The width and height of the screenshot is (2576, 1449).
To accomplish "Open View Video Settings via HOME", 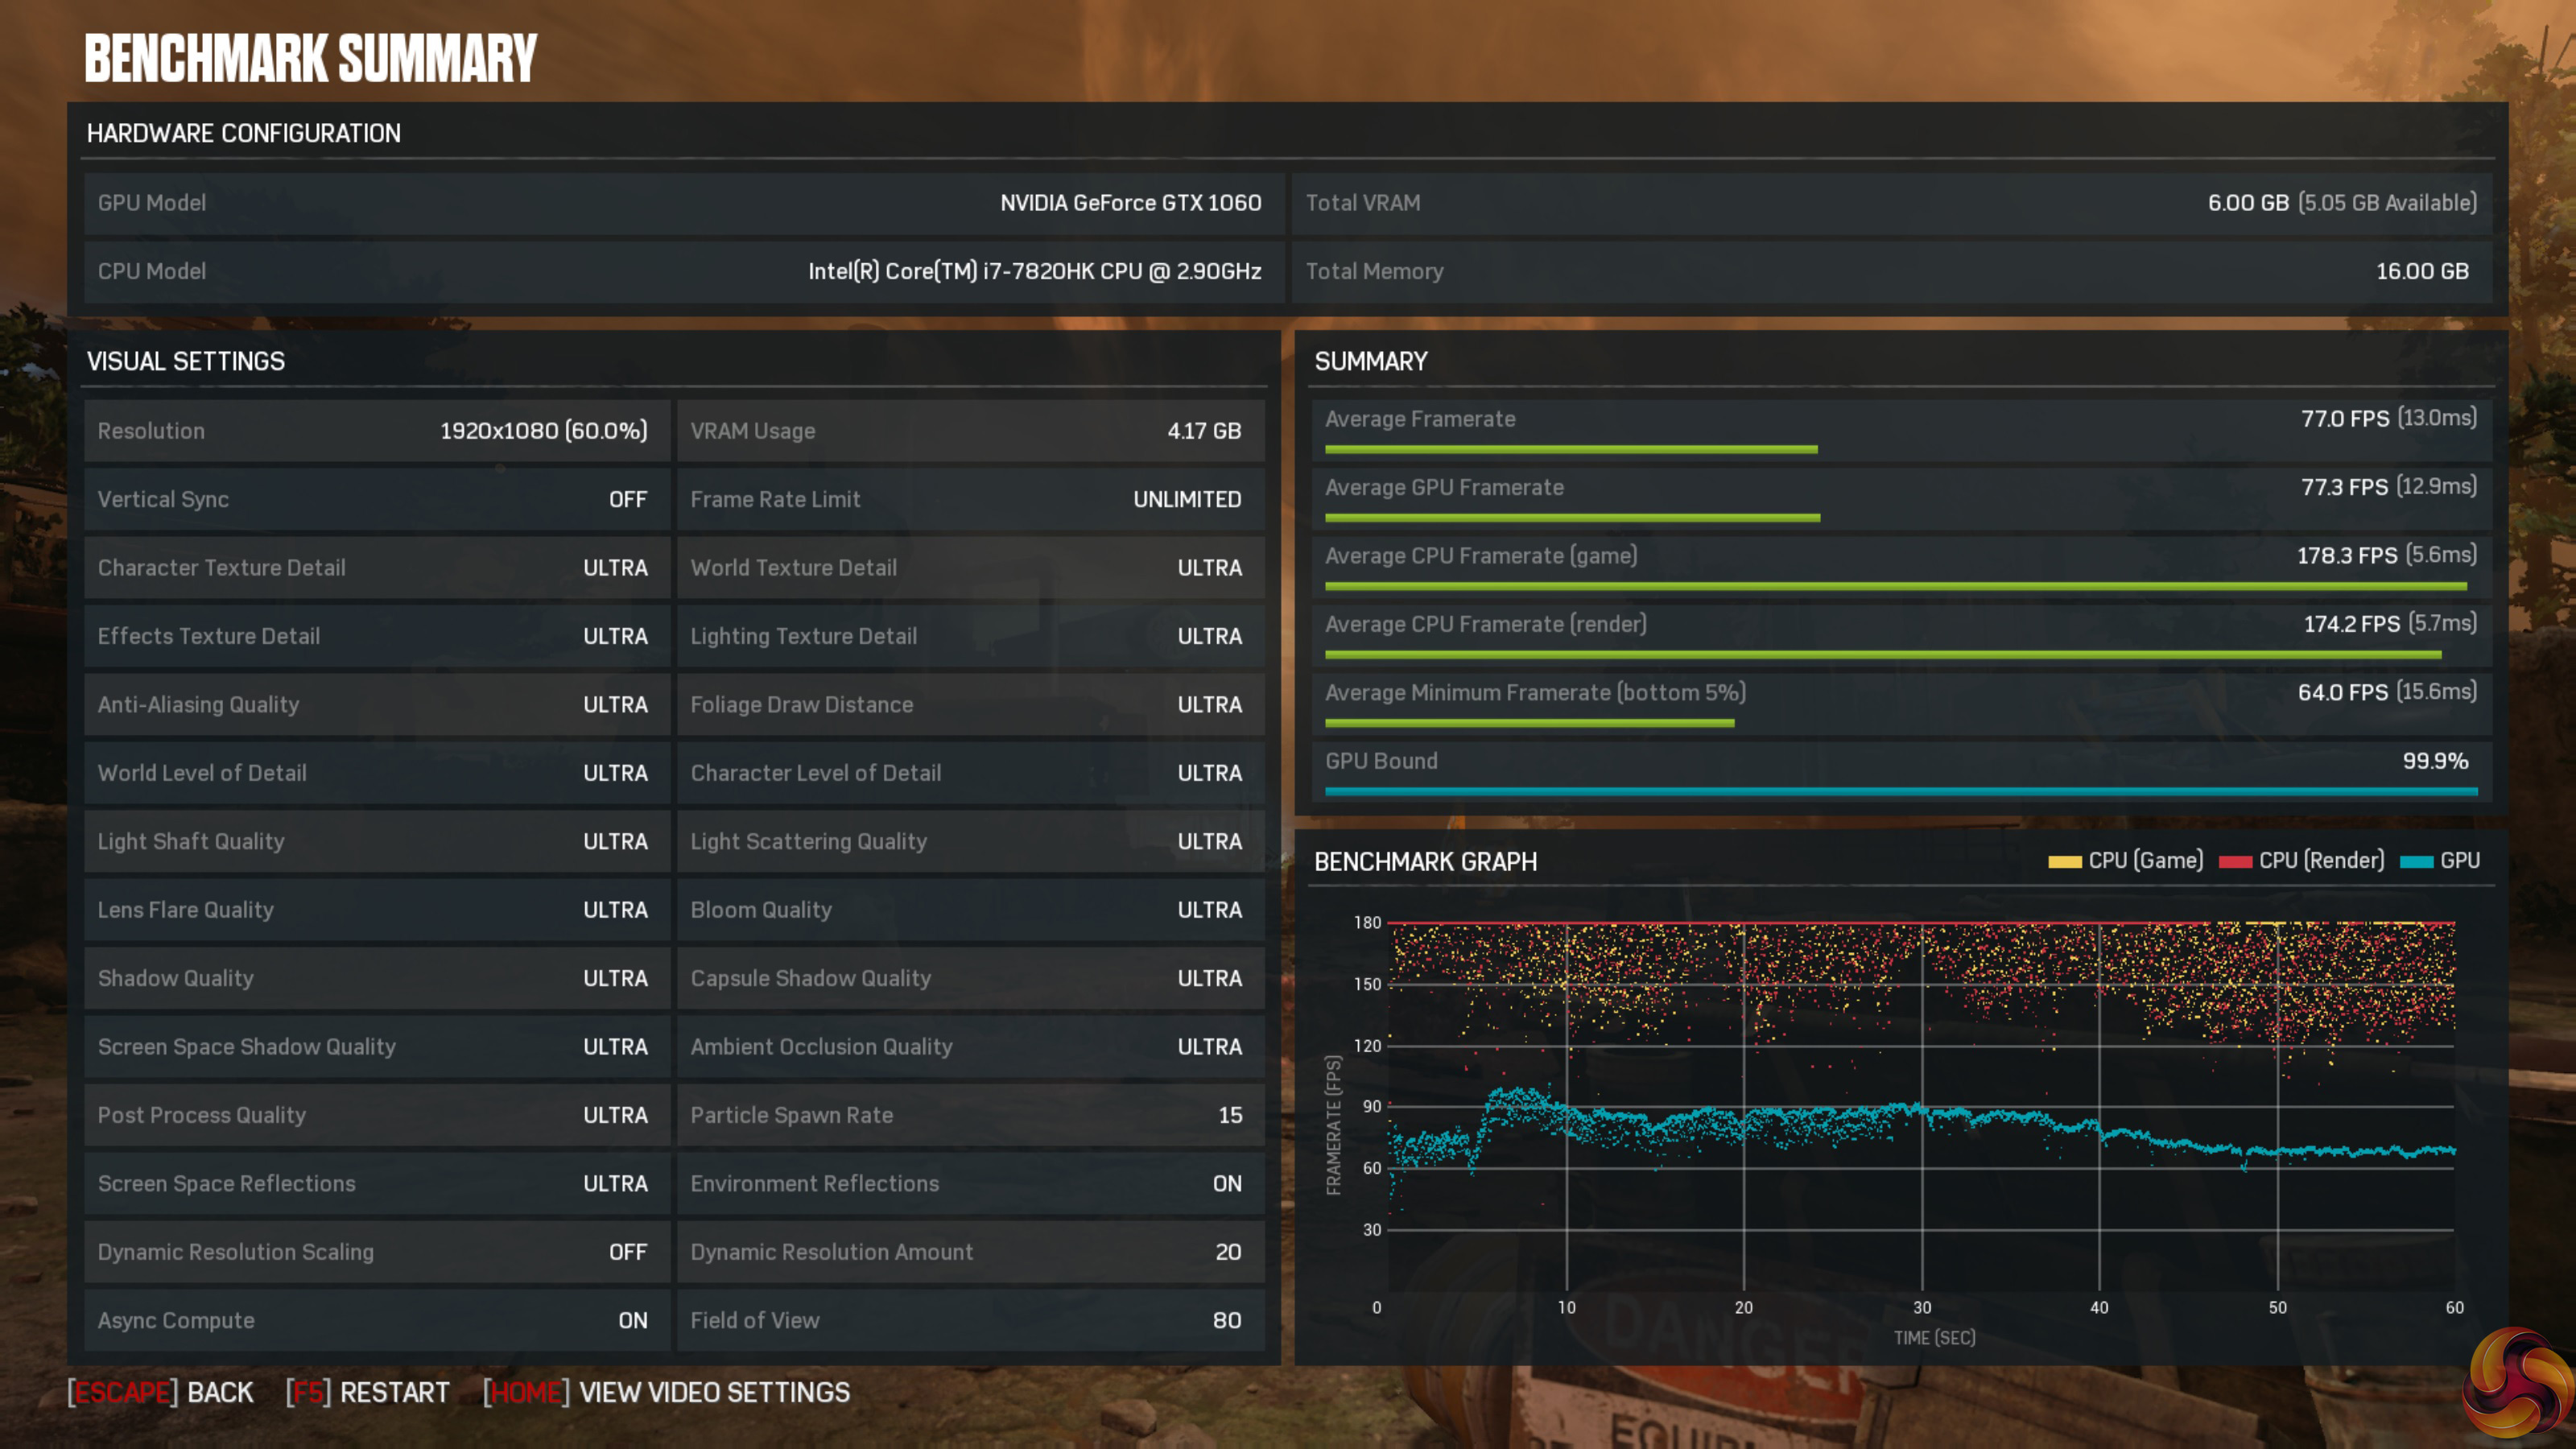I will [666, 1392].
